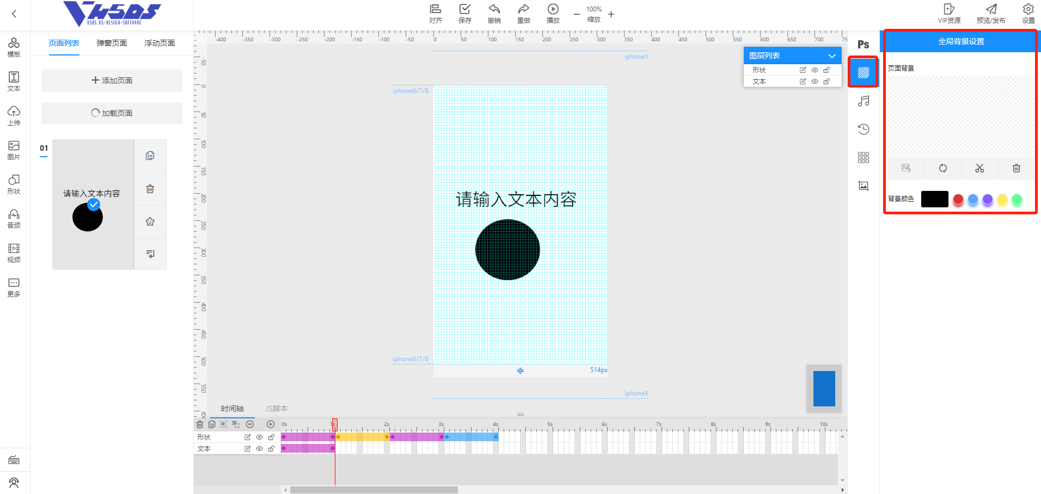The width and height of the screenshot is (1041, 494).
Task: Open the global background settings icon
Action: click(864, 72)
